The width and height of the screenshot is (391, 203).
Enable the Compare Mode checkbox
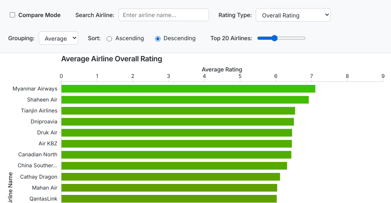(13, 15)
